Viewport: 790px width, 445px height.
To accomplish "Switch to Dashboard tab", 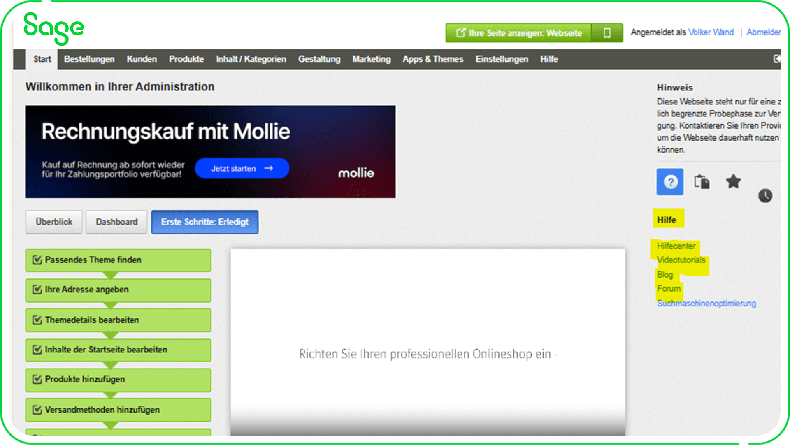I will [116, 222].
